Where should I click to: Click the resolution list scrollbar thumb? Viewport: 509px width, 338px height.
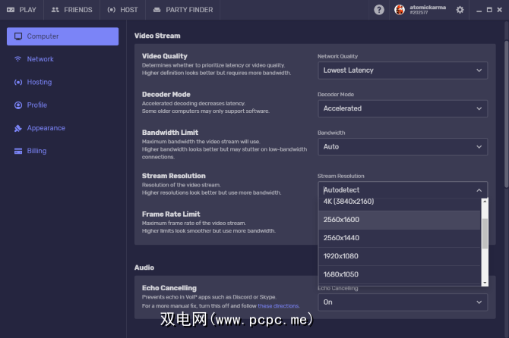[x=485, y=233]
